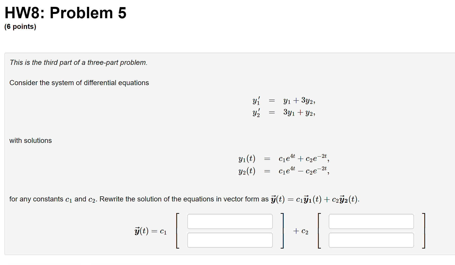Click the empty field below the filled c1 entry
455x265 pixels.
pyautogui.click(x=230, y=240)
